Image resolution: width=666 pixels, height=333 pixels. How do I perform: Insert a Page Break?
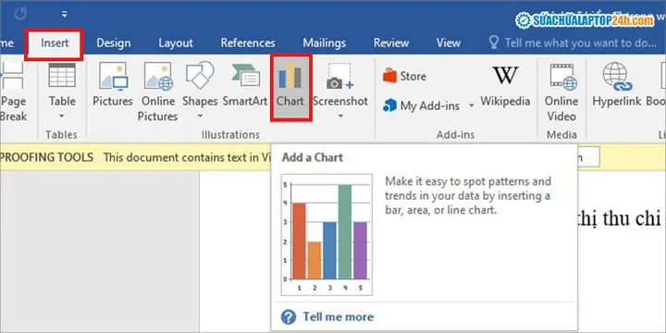[x=13, y=92]
